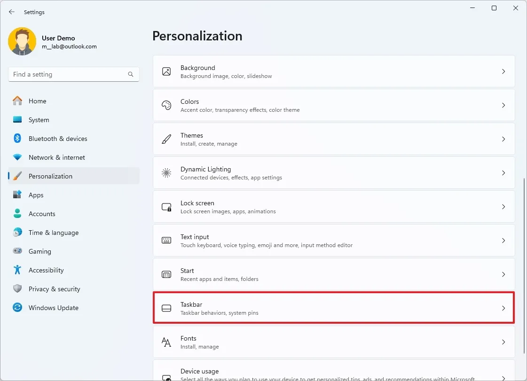Click the Text input keyboard icon
Image resolution: width=527 pixels, height=381 pixels.
(166, 241)
